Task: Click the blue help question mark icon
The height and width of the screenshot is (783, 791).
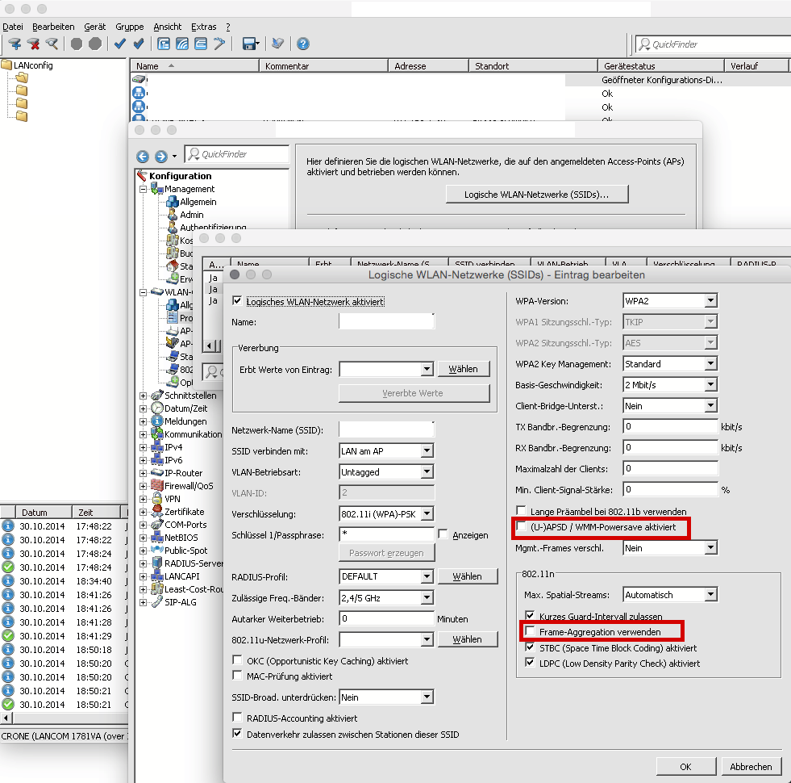Action: point(302,44)
